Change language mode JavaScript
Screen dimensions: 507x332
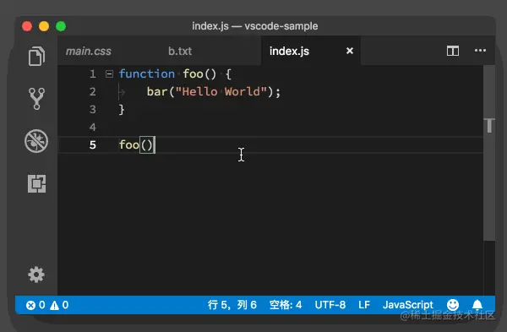click(408, 304)
